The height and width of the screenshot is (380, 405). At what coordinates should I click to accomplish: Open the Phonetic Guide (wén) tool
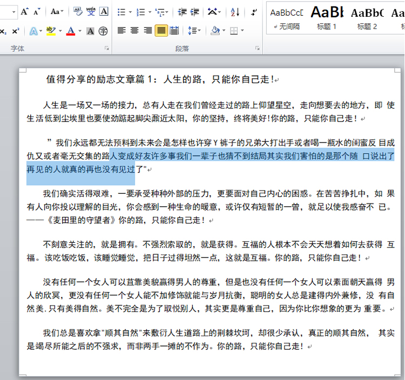coord(91,12)
